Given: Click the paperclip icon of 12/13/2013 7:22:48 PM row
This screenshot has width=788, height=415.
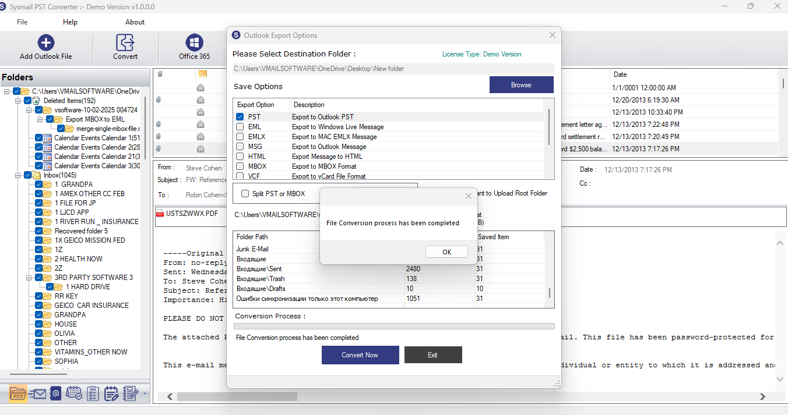Looking at the screenshot, I should 159,125.
